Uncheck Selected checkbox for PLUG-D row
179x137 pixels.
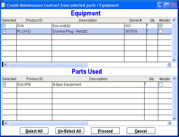(x=4, y=32)
